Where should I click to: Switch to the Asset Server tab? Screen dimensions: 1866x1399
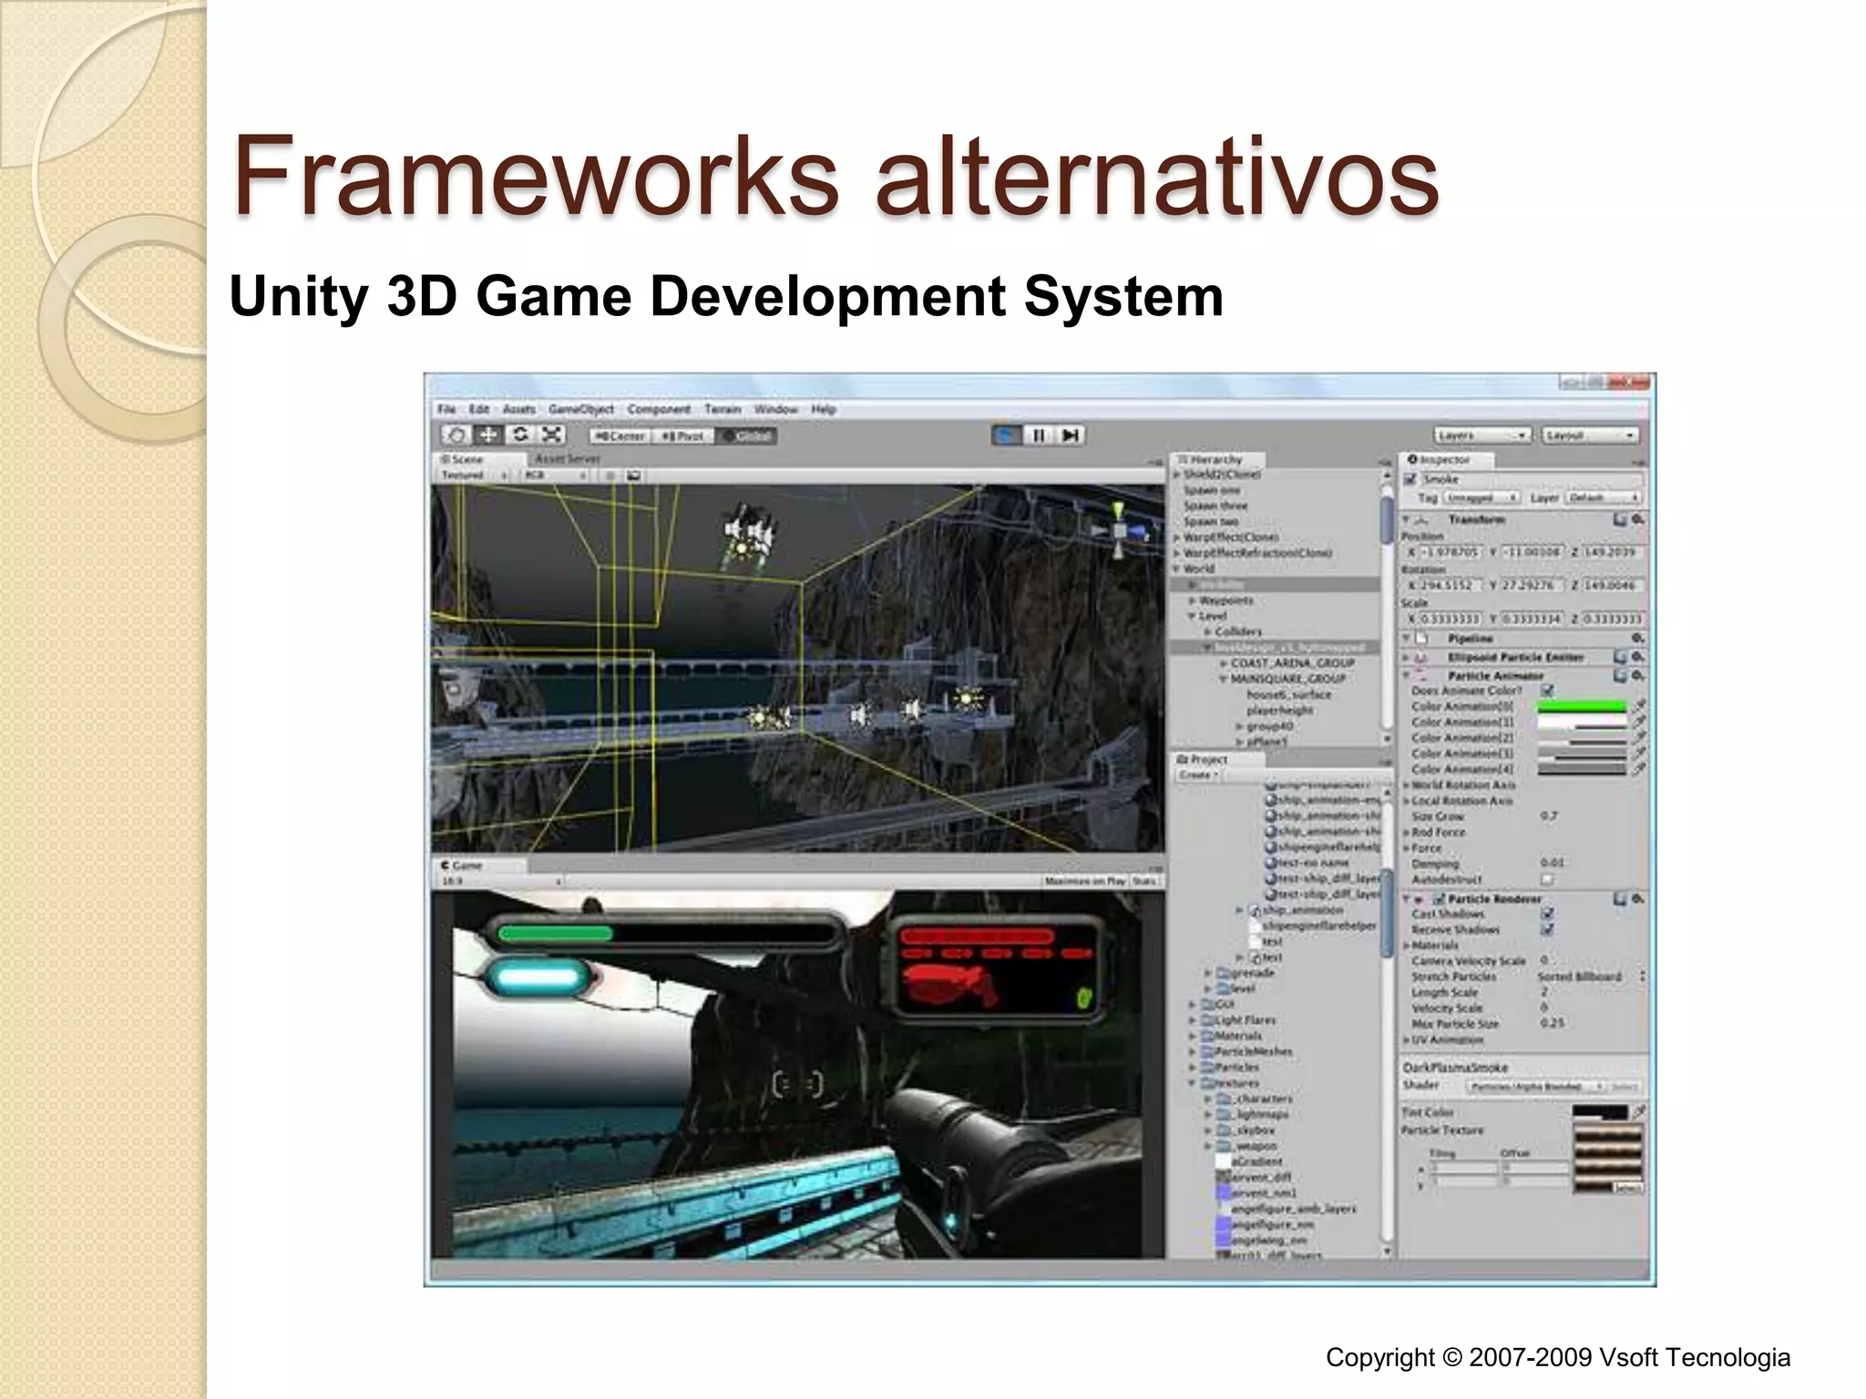pyautogui.click(x=567, y=459)
